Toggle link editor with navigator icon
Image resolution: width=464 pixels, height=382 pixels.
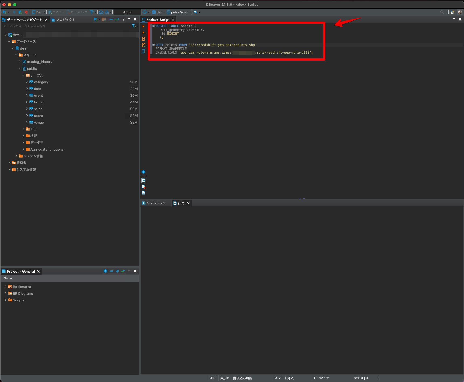117,19
